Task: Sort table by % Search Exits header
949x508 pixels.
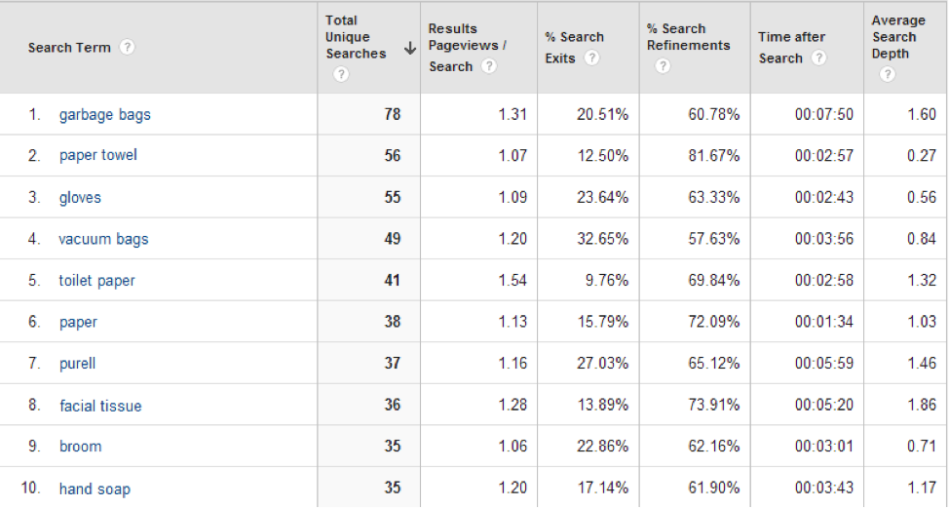Action: [x=574, y=47]
